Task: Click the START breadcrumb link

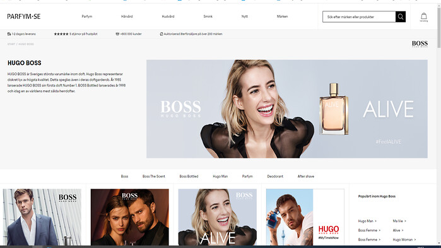Action: [11, 44]
